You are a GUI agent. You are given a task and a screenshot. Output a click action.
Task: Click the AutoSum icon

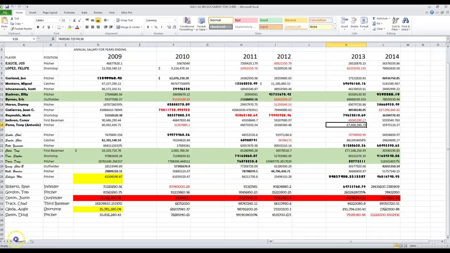click(x=374, y=18)
